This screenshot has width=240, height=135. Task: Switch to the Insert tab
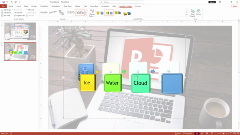point(18,6)
